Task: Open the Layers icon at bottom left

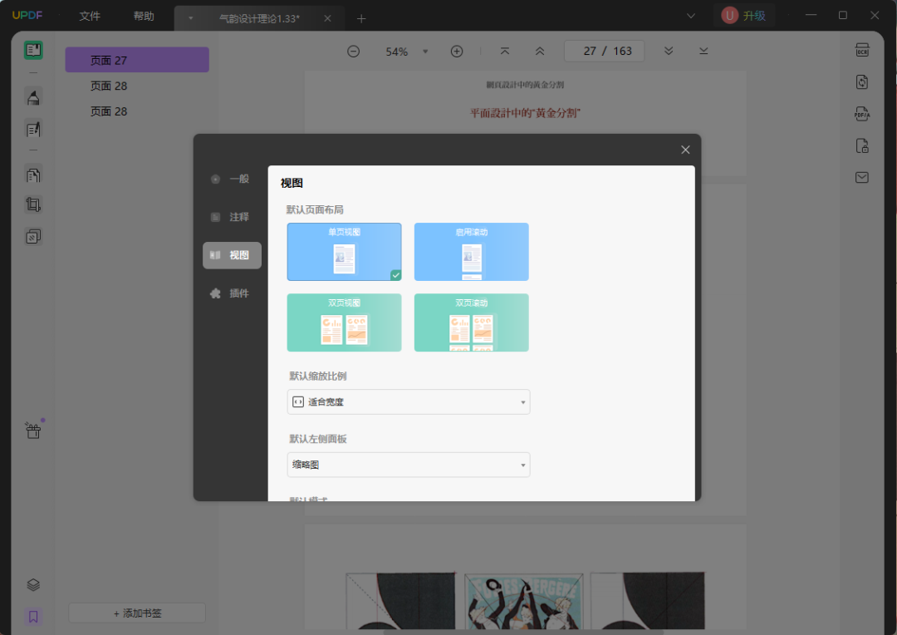Action: [33, 584]
